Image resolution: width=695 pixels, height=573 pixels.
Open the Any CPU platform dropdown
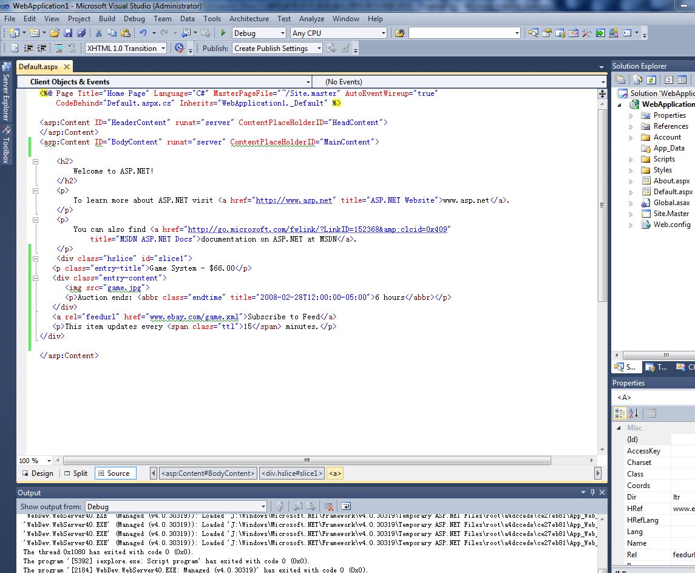(x=383, y=33)
